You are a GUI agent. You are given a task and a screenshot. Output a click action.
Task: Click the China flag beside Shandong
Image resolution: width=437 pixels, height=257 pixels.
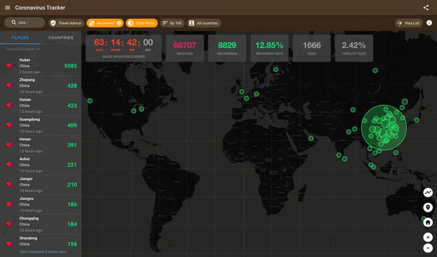tap(9, 243)
